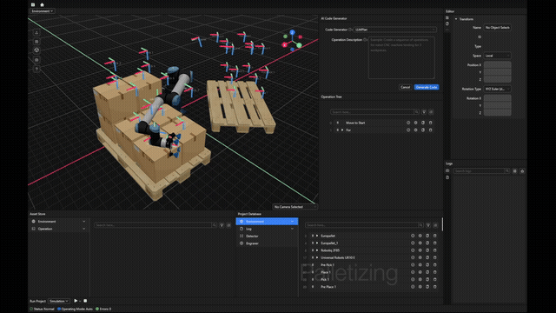Open the Rotation Type dropdown
Screen dimensions: 556x313
[x=498, y=89]
